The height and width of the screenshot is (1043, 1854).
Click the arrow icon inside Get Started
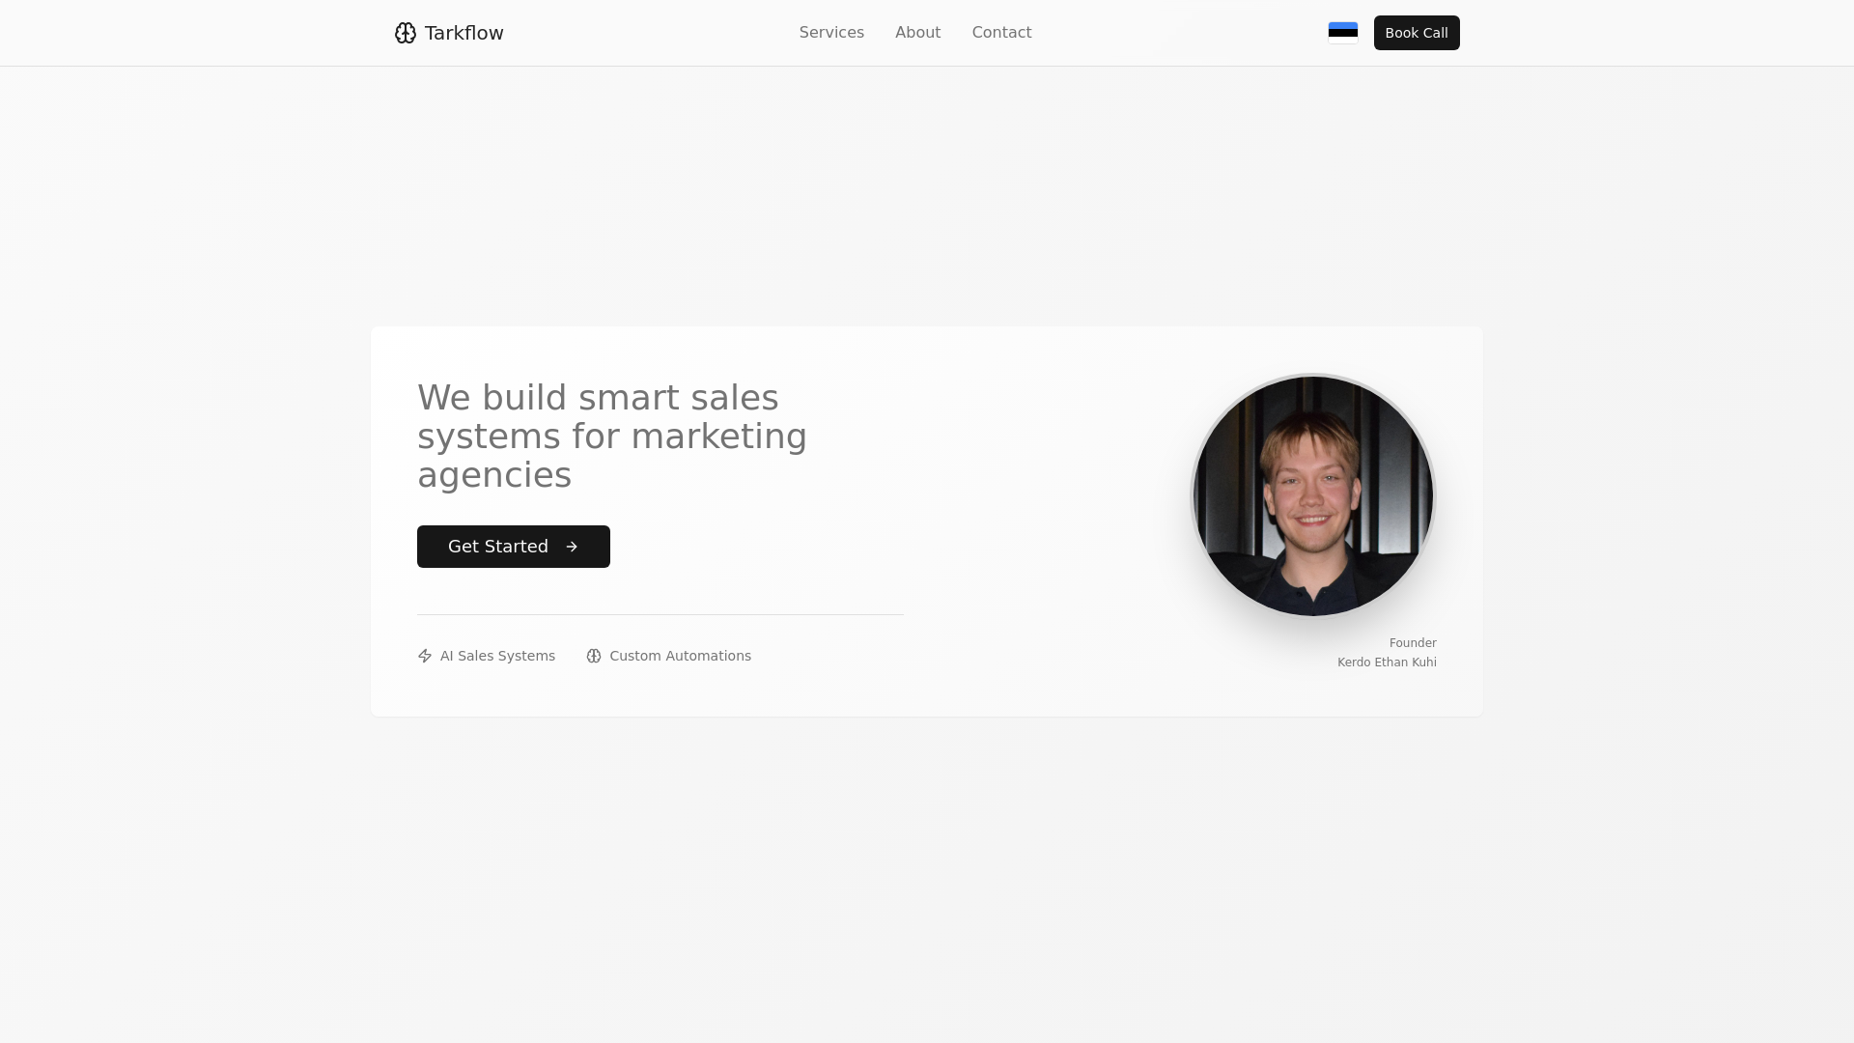(x=572, y=547)
